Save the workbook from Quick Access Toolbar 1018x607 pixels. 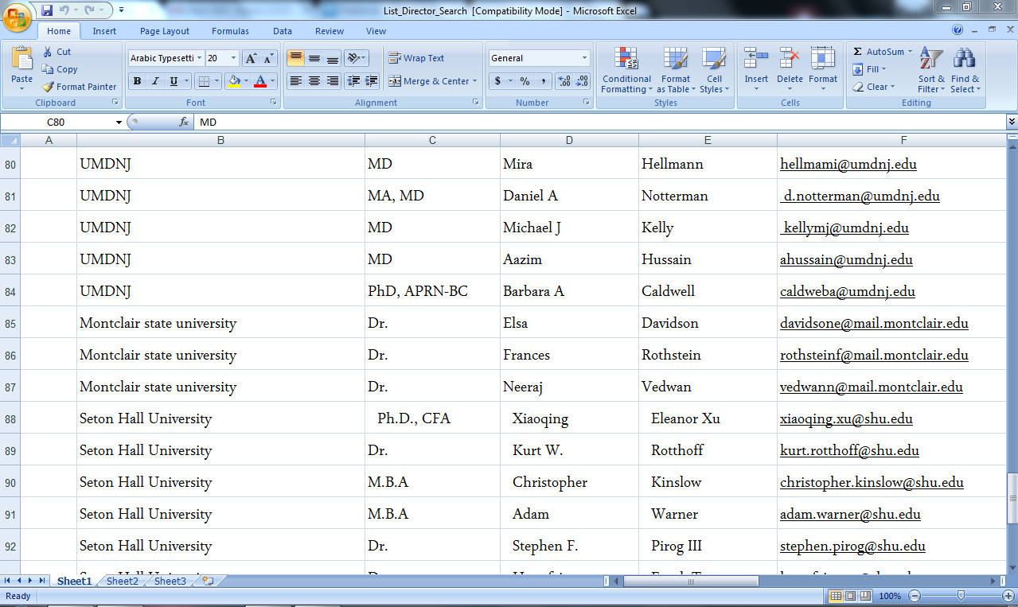[47, 10]
